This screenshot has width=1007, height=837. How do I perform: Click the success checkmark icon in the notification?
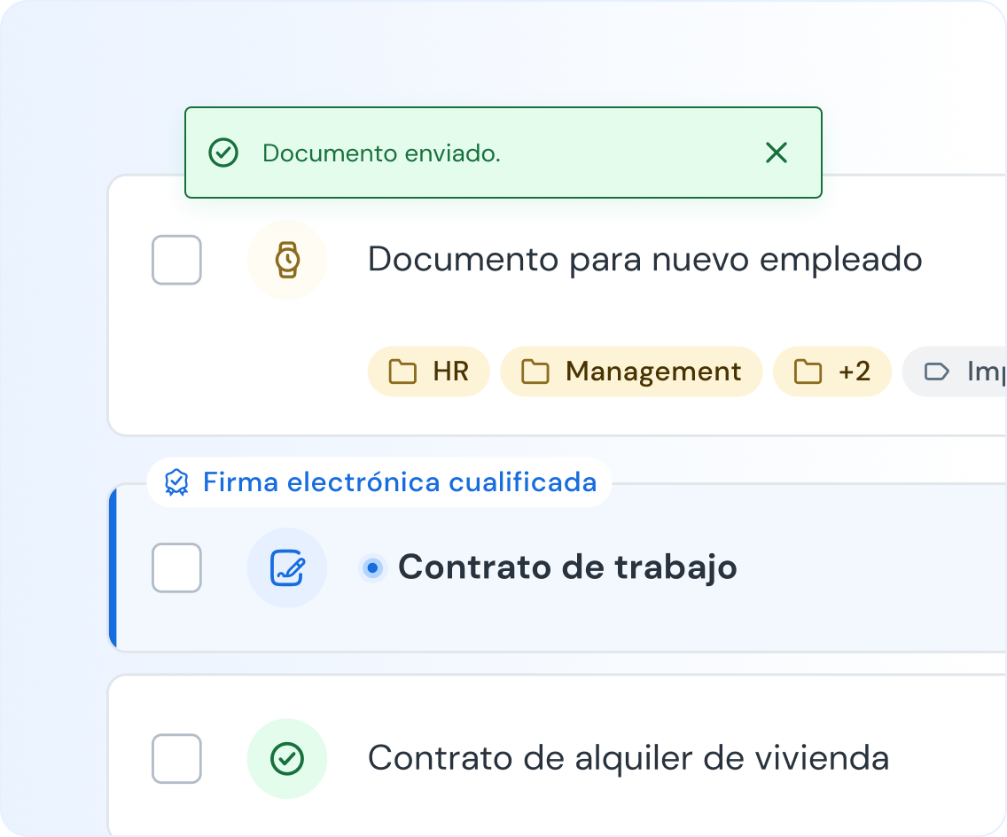tap(223, 153)
